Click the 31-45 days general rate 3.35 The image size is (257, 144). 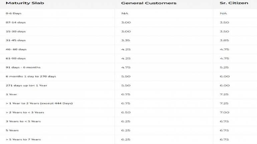pos(125,41)
